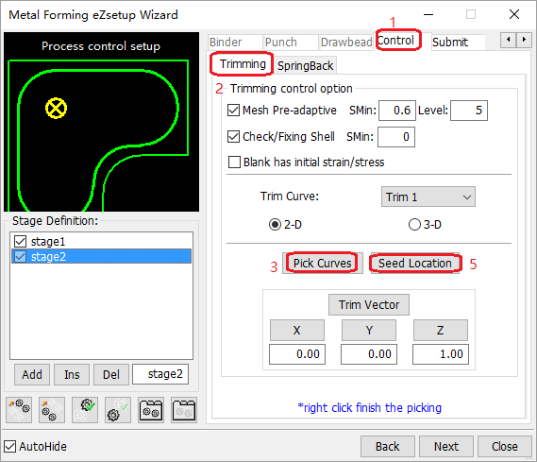Image resolution: width=537 pixels, height=462 pixels.
Task: Close the wizard window
Action: pos(514,14)
